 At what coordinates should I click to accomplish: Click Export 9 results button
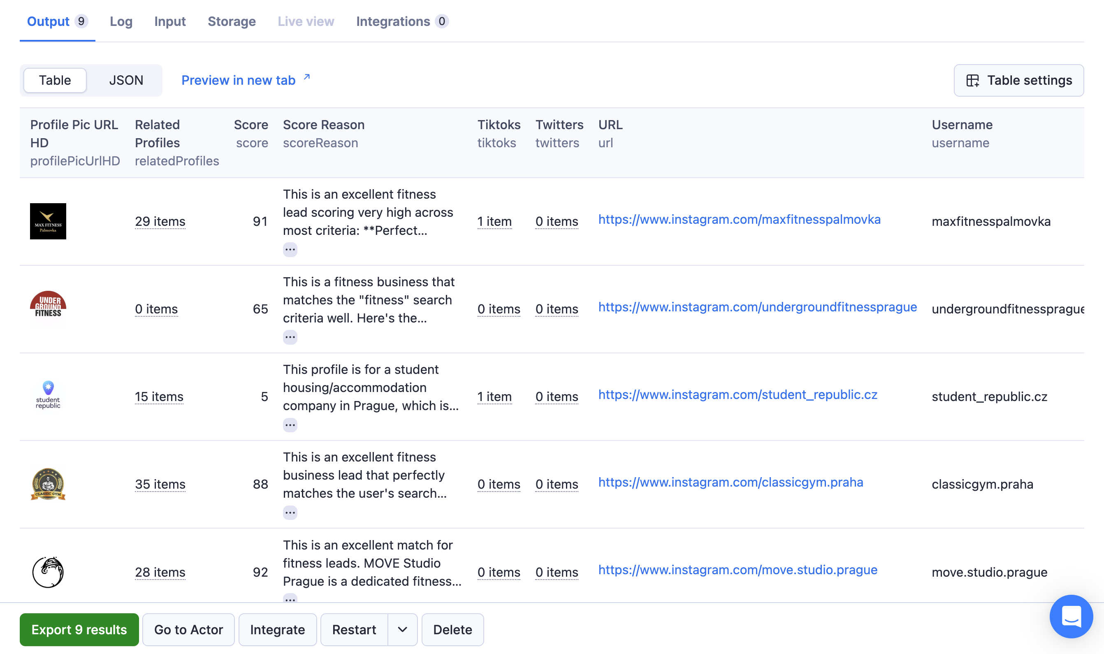(x=79, y=630)
